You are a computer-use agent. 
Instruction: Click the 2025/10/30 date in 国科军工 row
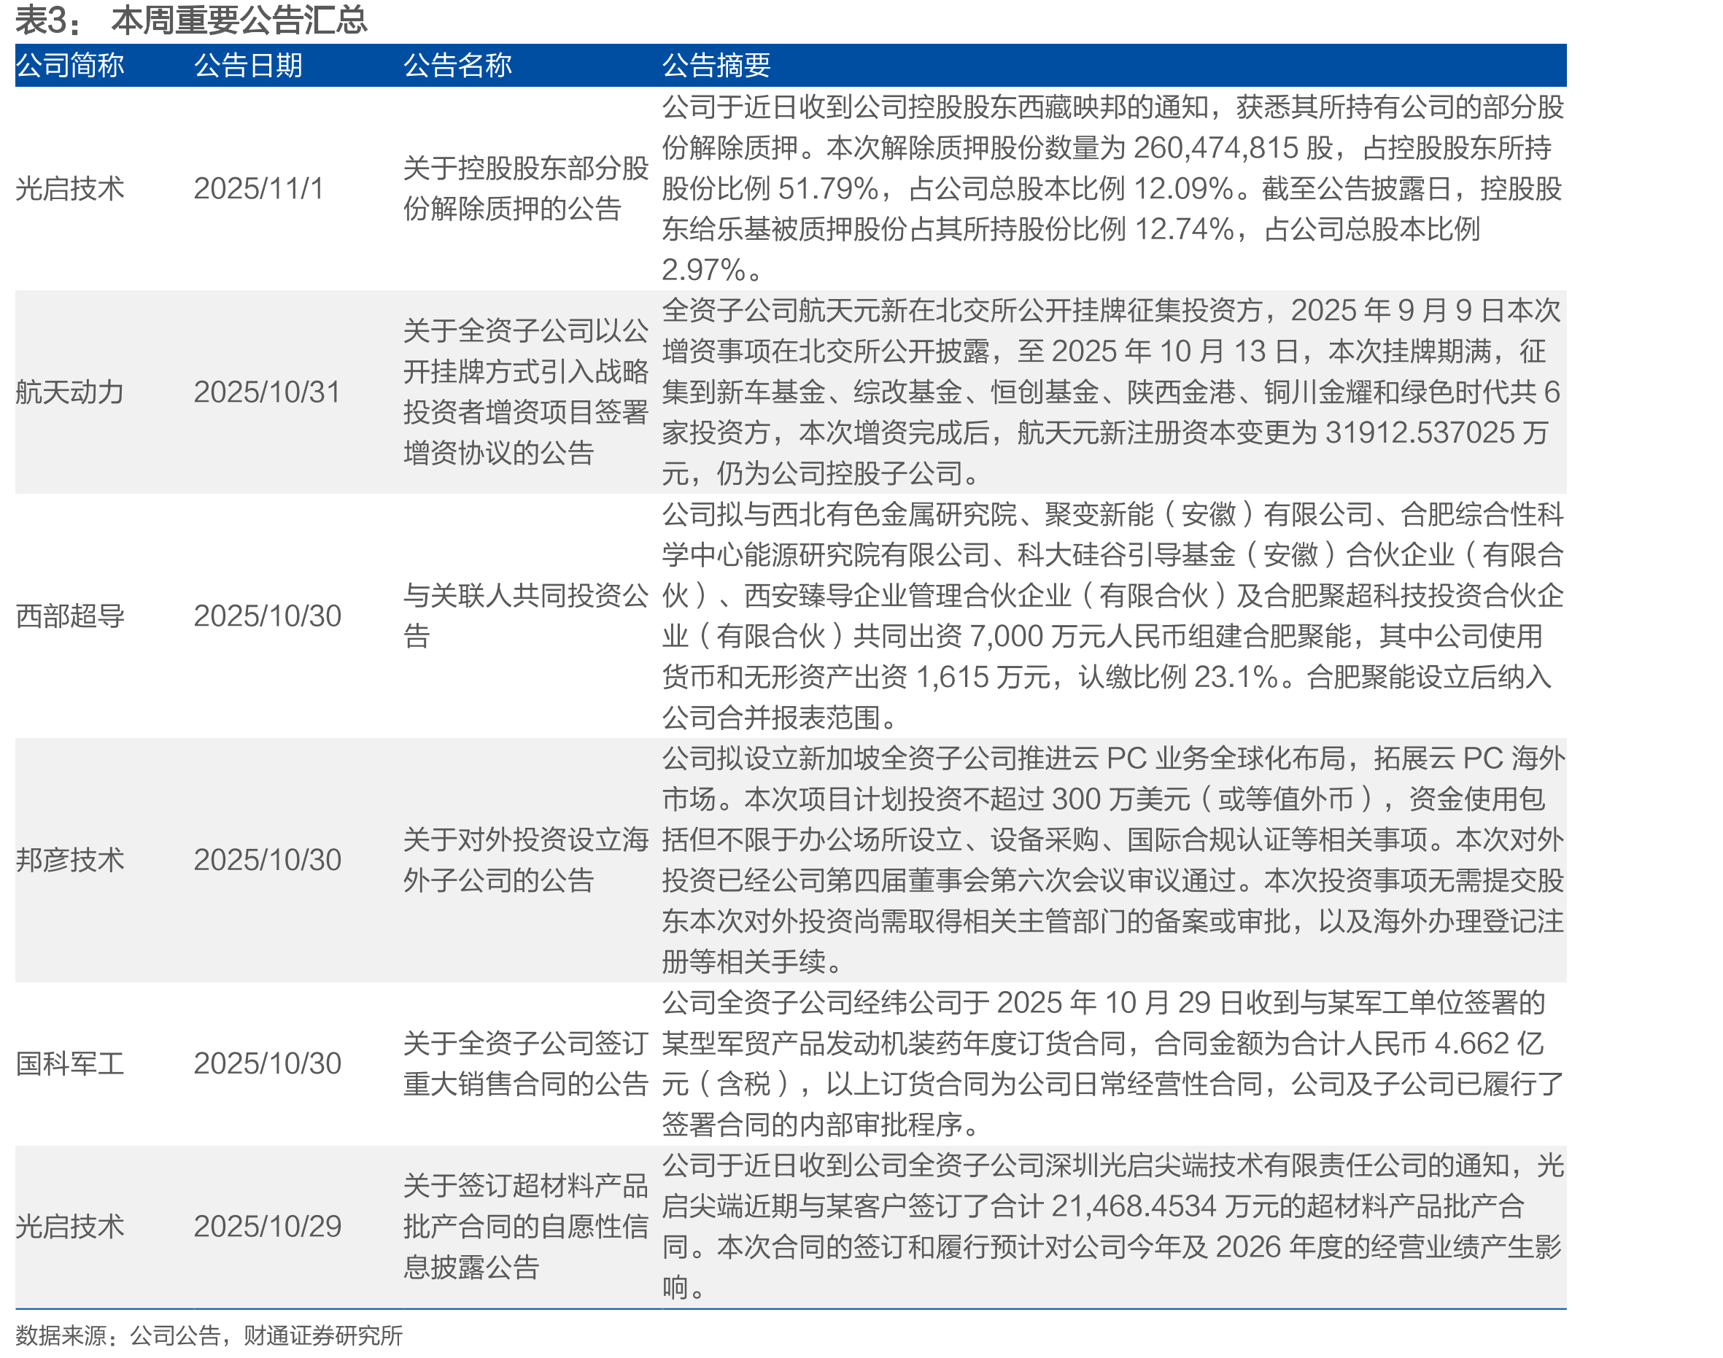[x=267, y=1064]
